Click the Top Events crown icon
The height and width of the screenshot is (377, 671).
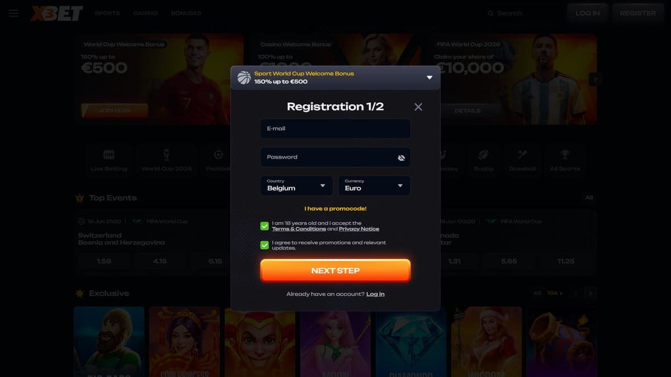[79, 198]
